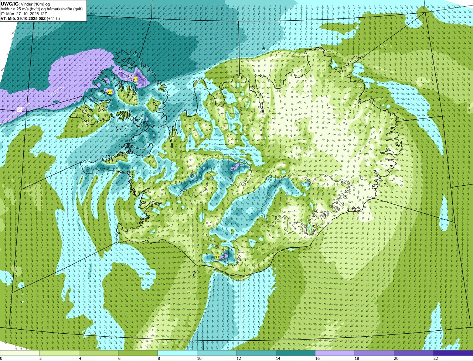
Task: Select the 4–6 m/s green legend swatch
Action: click(x=99, y=353)
